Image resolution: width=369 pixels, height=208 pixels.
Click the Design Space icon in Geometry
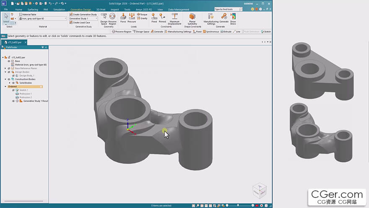click(x=104, y=16)
